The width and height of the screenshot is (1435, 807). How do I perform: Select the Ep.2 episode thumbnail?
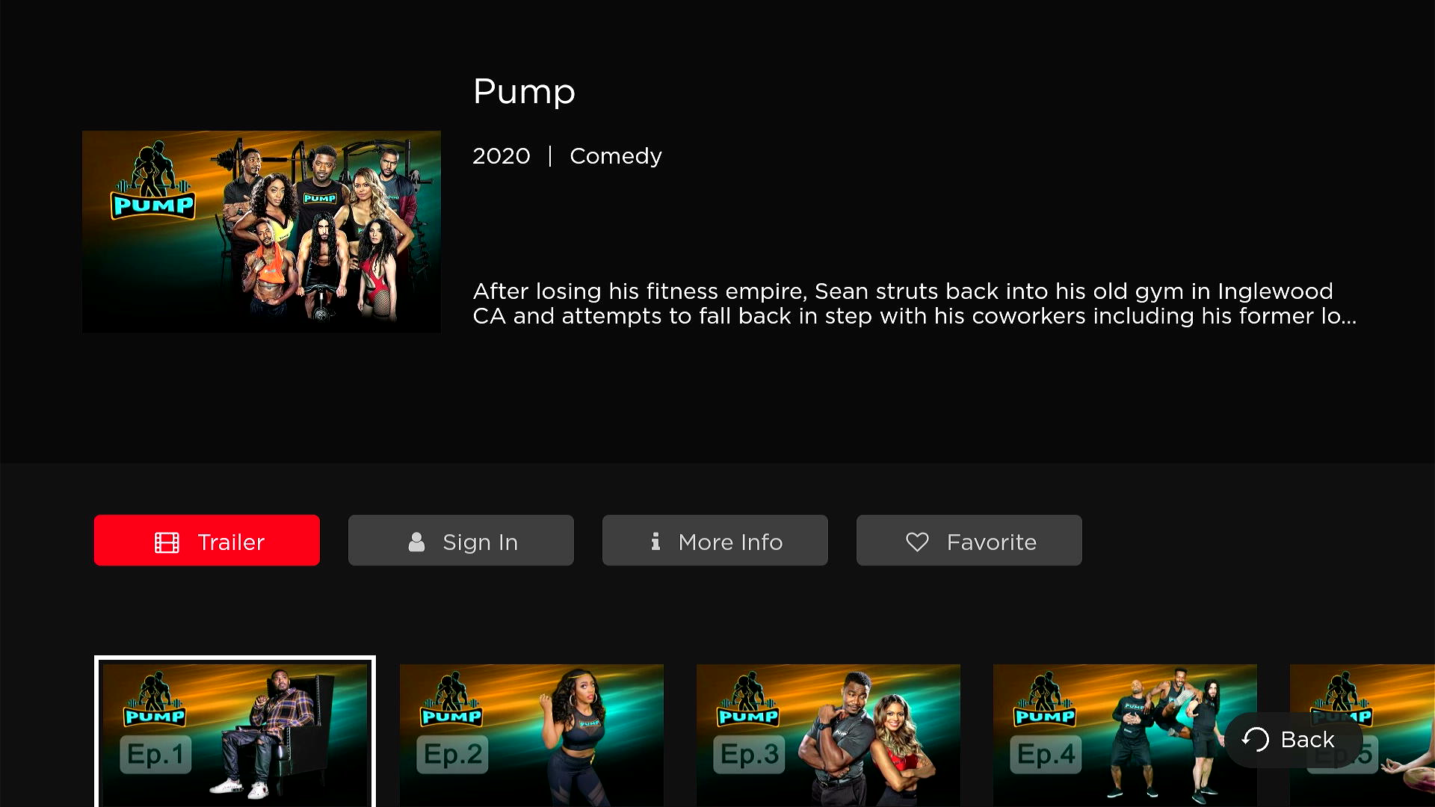[x=531, y=735]
